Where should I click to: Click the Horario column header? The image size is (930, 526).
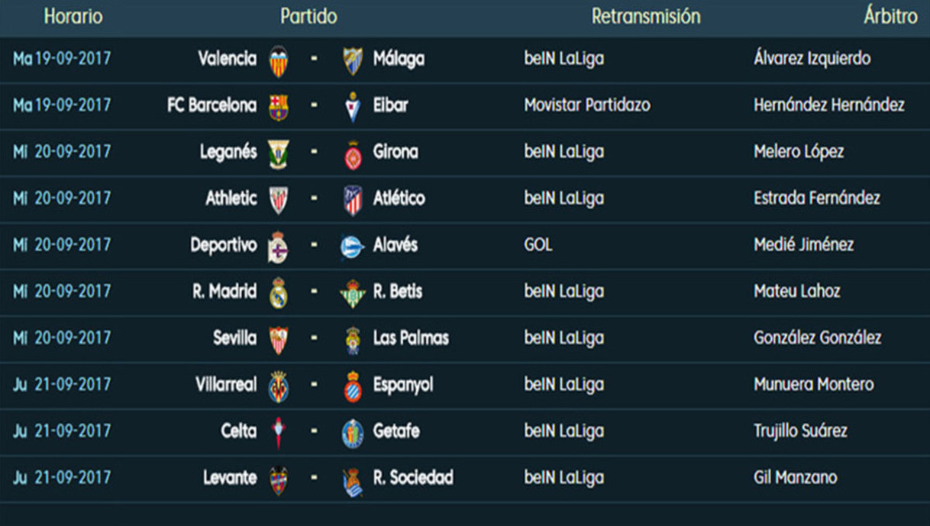(73, 16)
